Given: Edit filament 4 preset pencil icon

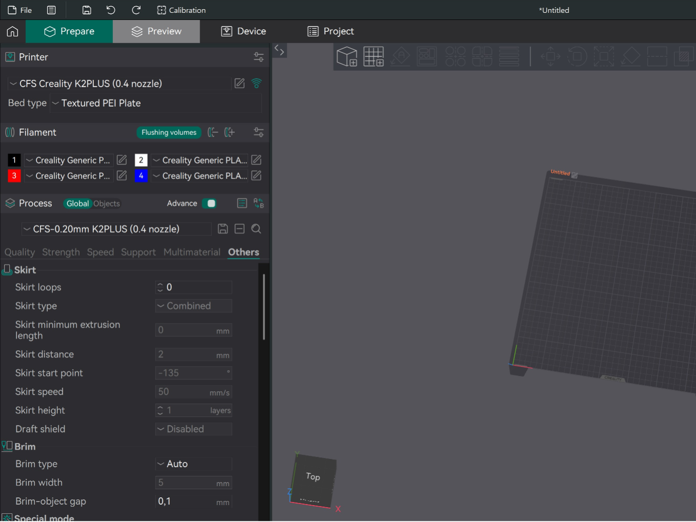Looking at the screenshot, I should coord(256,175).
